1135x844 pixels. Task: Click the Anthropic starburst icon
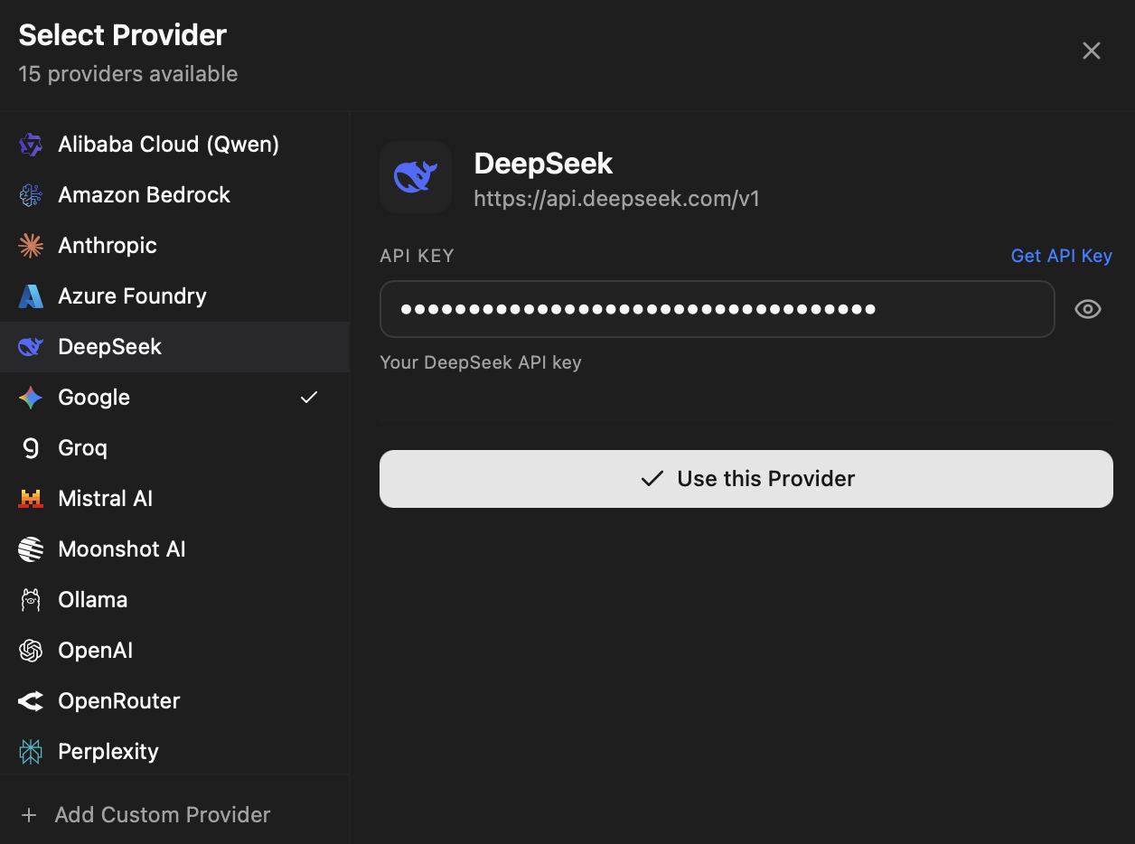coord(31,246)
